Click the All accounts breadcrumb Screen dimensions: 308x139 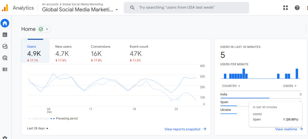(50, 4)
